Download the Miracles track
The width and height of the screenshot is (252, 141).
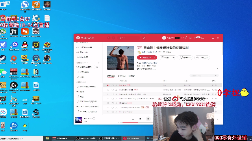[116, 103]
